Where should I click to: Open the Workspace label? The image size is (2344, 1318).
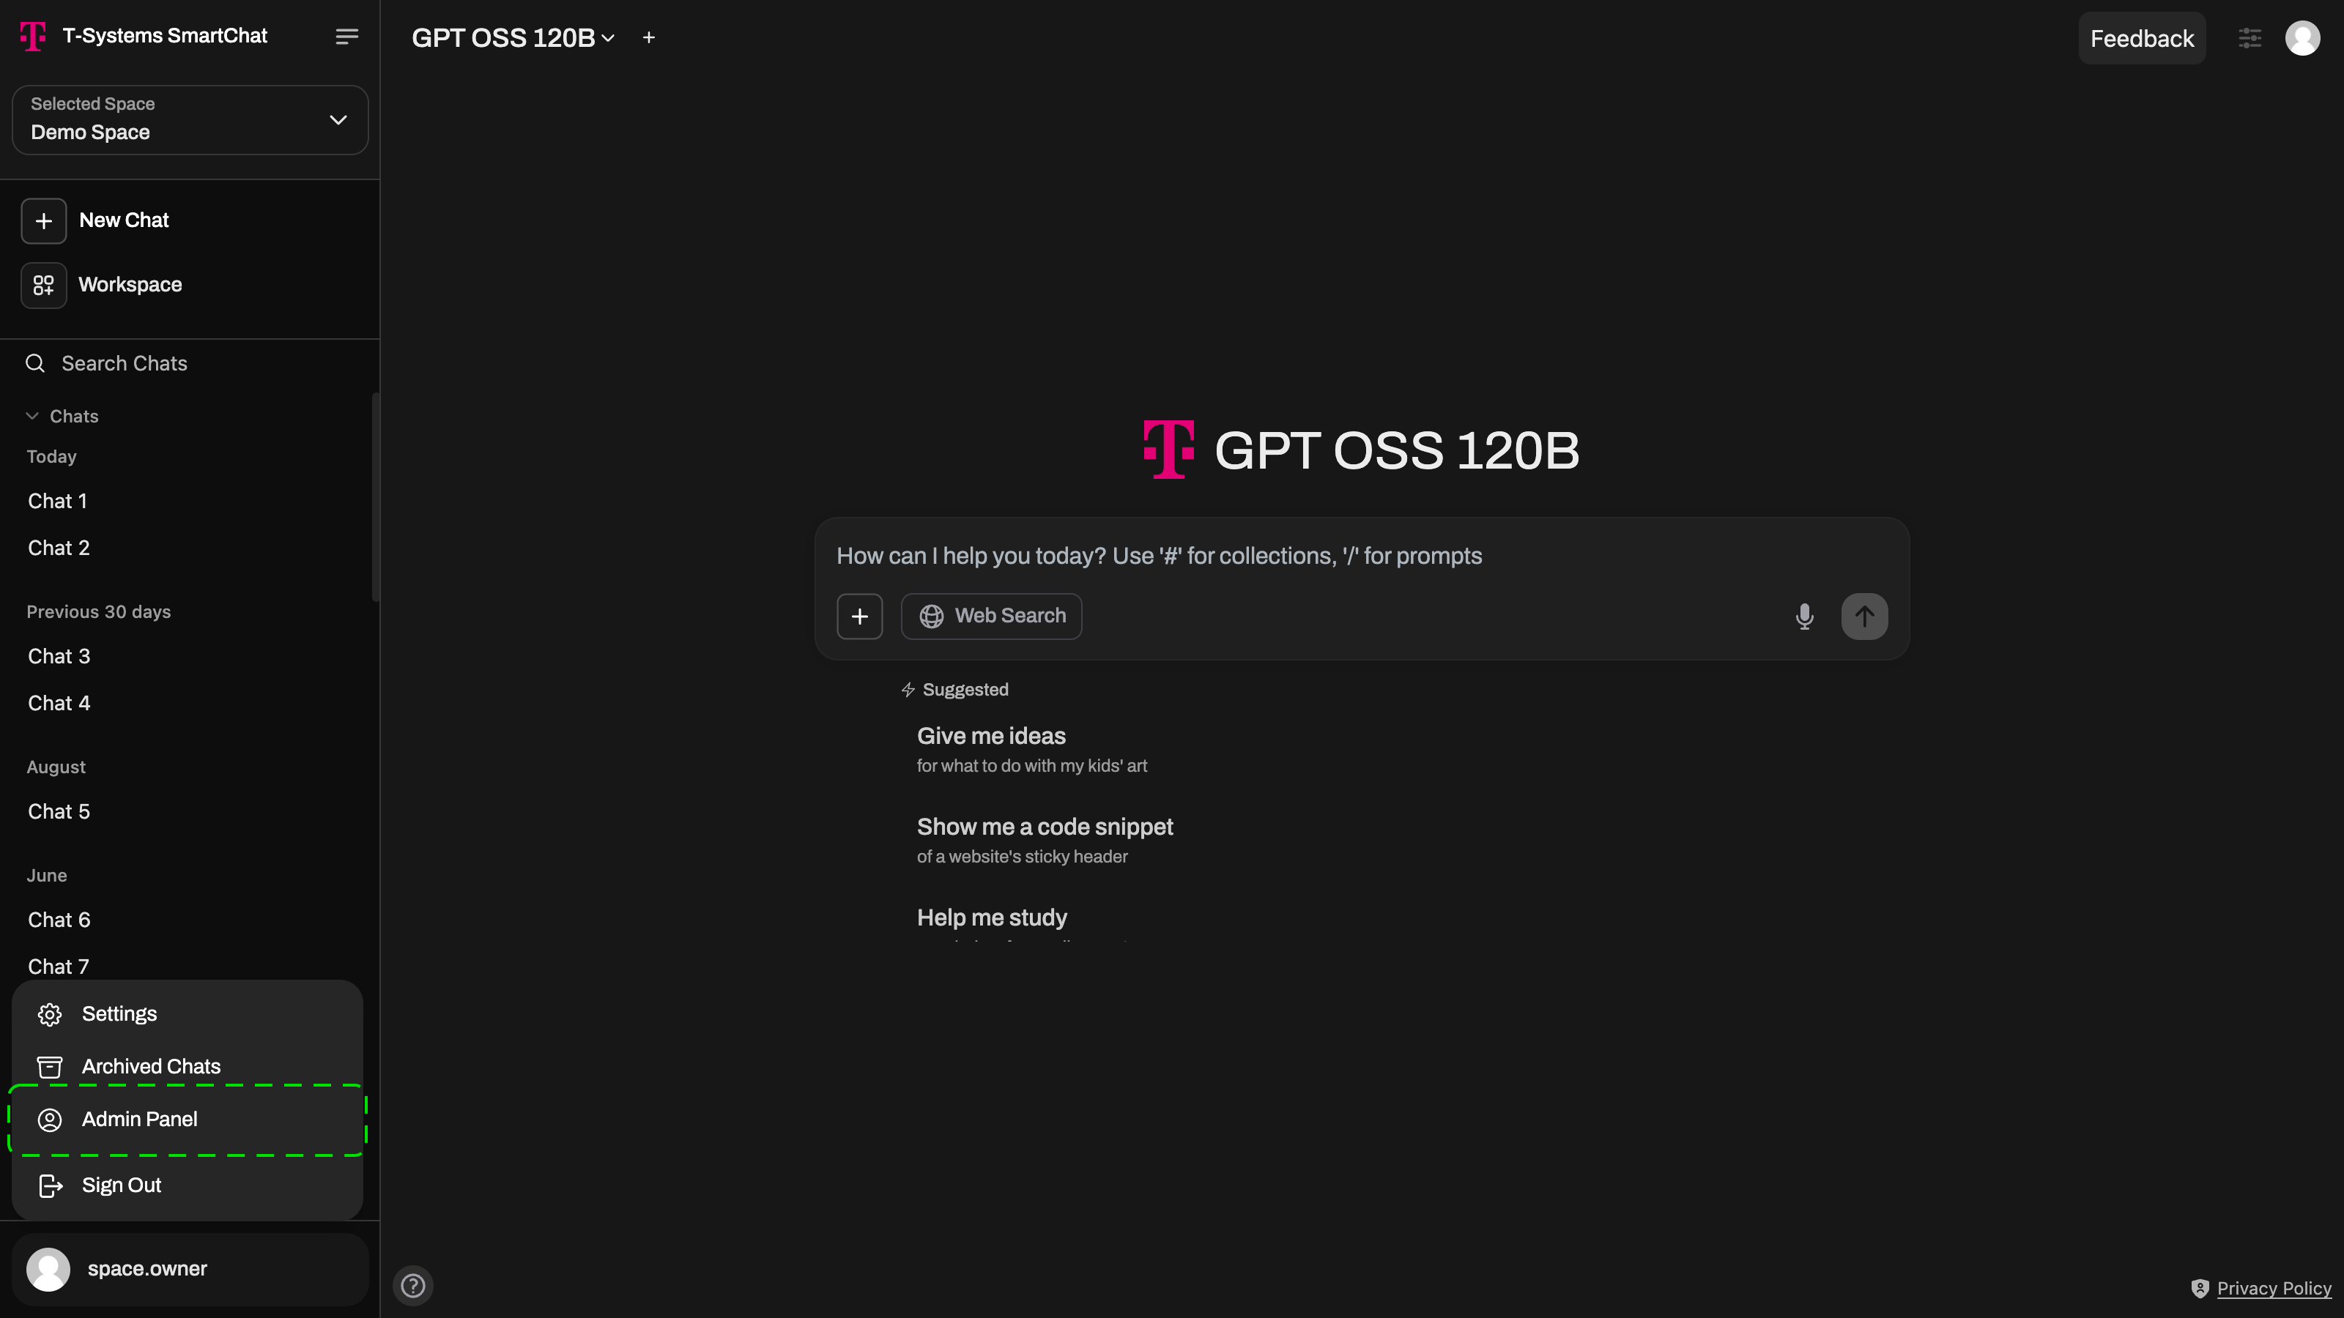(x=130, y=285)
